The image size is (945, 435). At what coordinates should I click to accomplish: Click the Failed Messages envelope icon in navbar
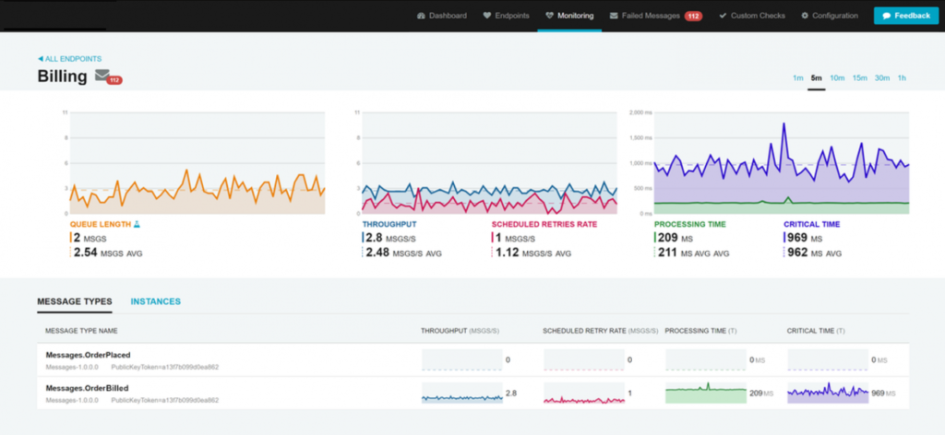(614, 16)
